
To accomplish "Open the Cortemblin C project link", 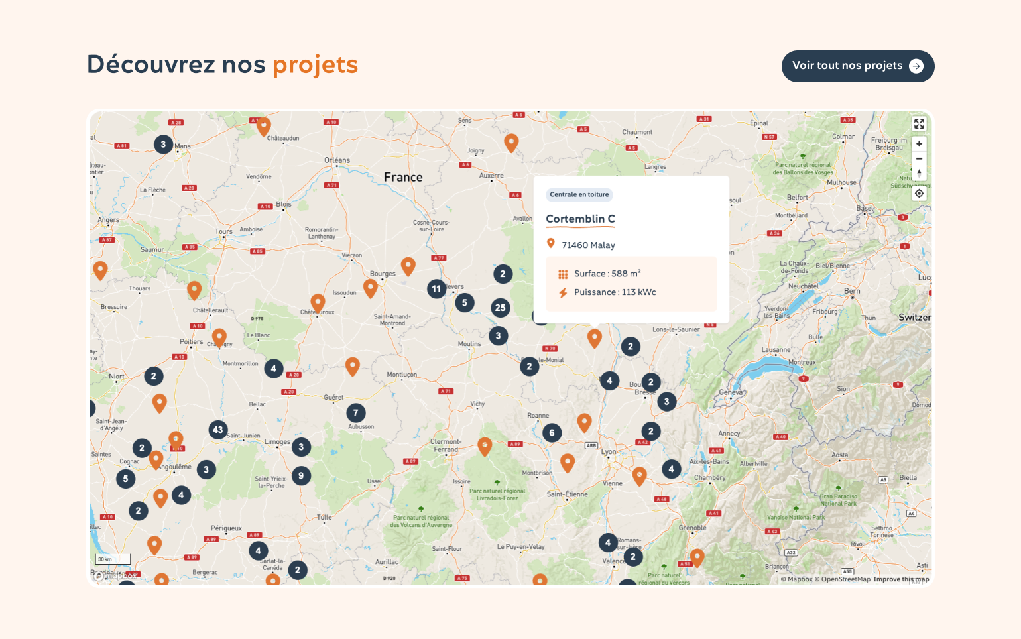I will pos(580,219).
